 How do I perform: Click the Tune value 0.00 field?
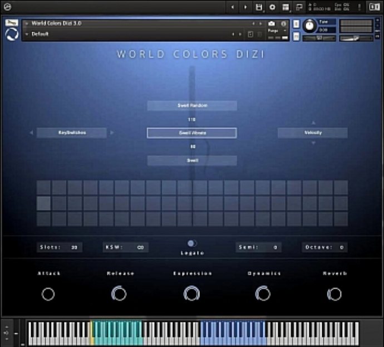tap(327, 30)
